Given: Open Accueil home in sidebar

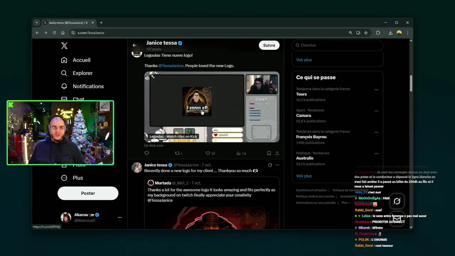Looking at the screenshot, I should (76, 60).
